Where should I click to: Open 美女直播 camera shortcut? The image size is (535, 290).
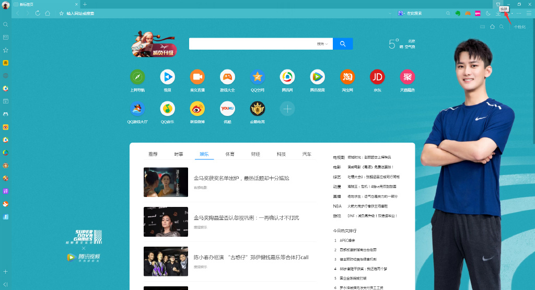(197, 77)
